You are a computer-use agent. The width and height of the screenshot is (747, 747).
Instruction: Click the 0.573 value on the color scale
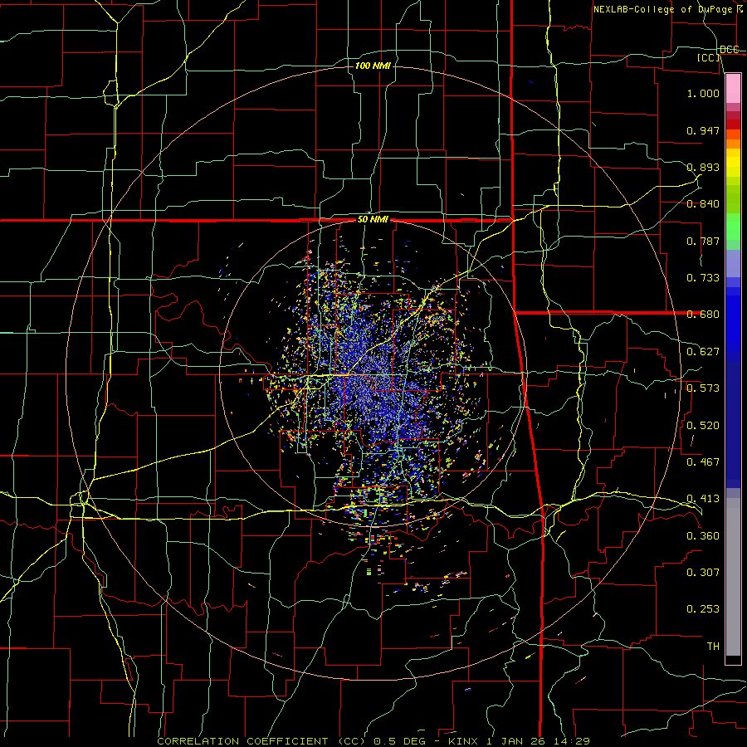click(x=703, y=388)
